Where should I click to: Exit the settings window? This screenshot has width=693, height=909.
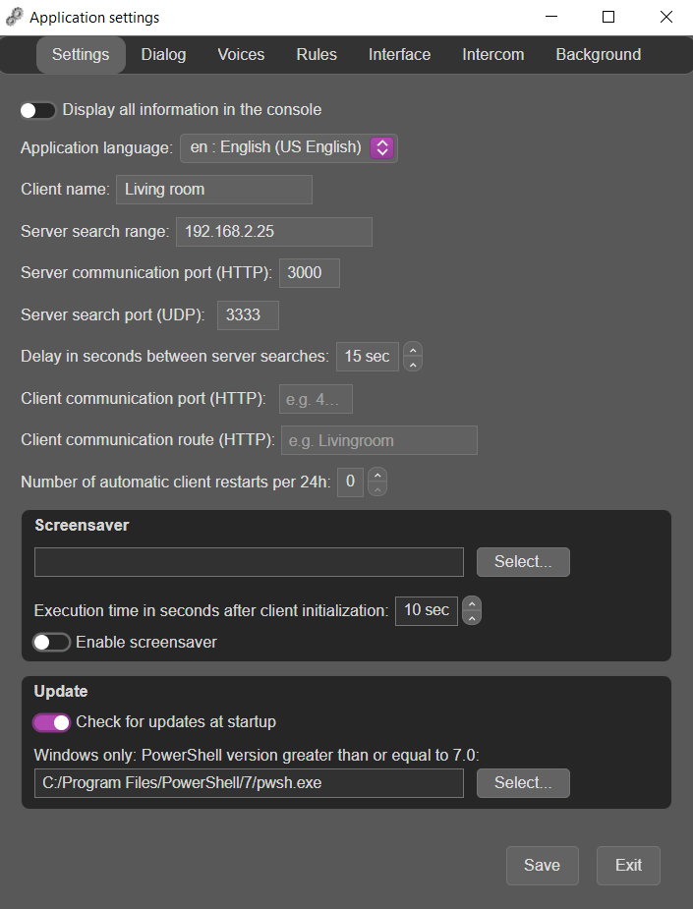click(629, 866)
